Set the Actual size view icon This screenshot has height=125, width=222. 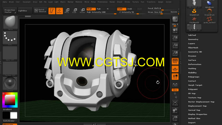click(175, 46)
